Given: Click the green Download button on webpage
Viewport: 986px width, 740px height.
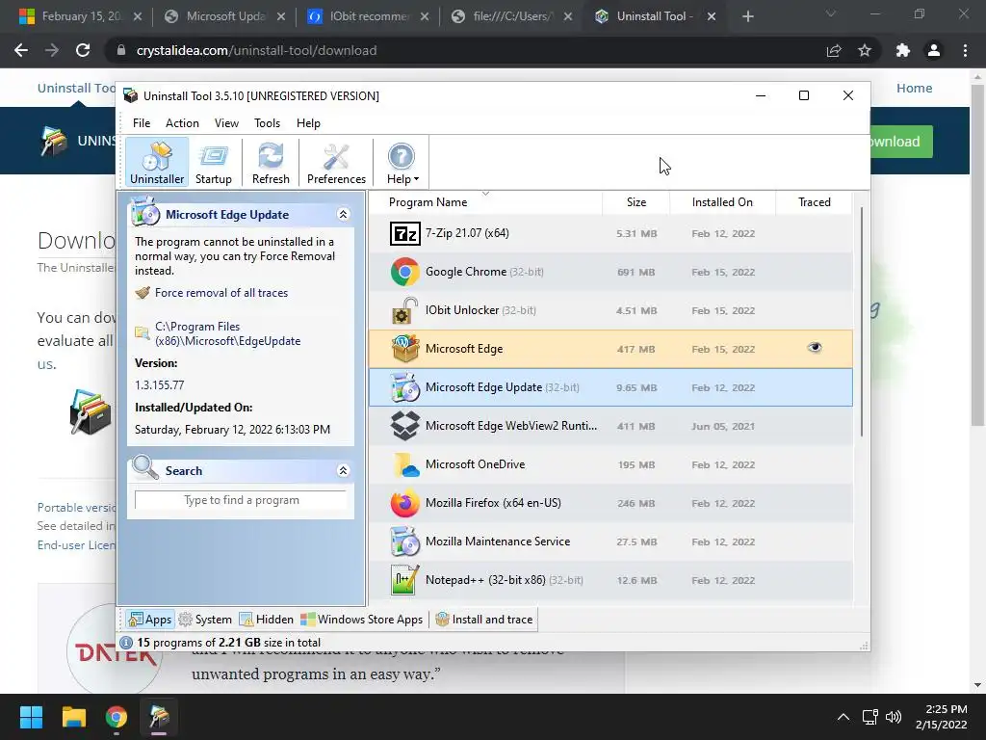Looking at the screenshot, I should click(900, 142).
